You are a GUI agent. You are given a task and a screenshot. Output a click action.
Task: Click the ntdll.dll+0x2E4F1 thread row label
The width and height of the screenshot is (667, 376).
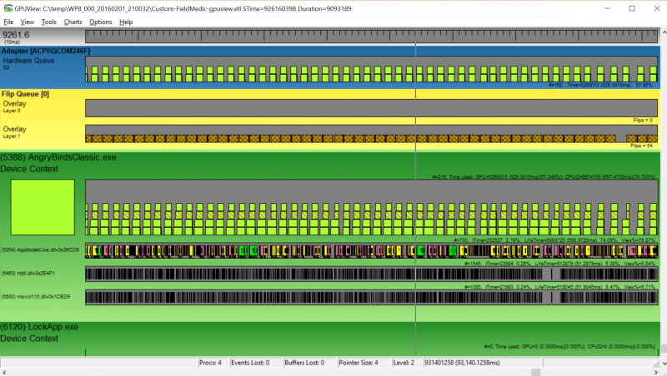(28, 274)
